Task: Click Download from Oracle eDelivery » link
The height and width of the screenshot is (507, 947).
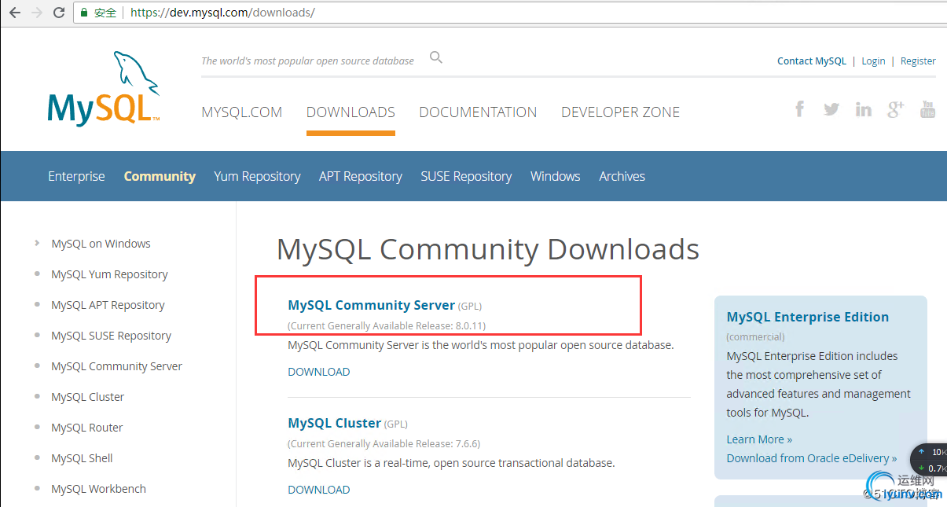Action: click(x=812, y=458)
